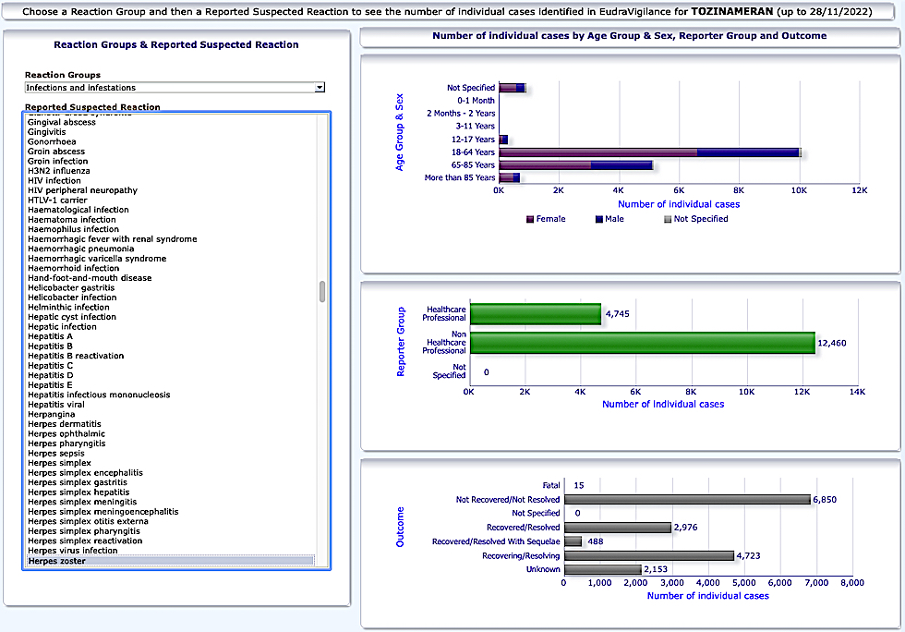Select H3N2 influenza reaction
The image size is (905, 632).
[x=59, y=171]
